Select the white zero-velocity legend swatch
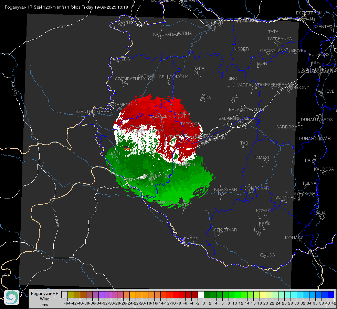Viewport: 337px width, 309px height. tap(201, 295)
